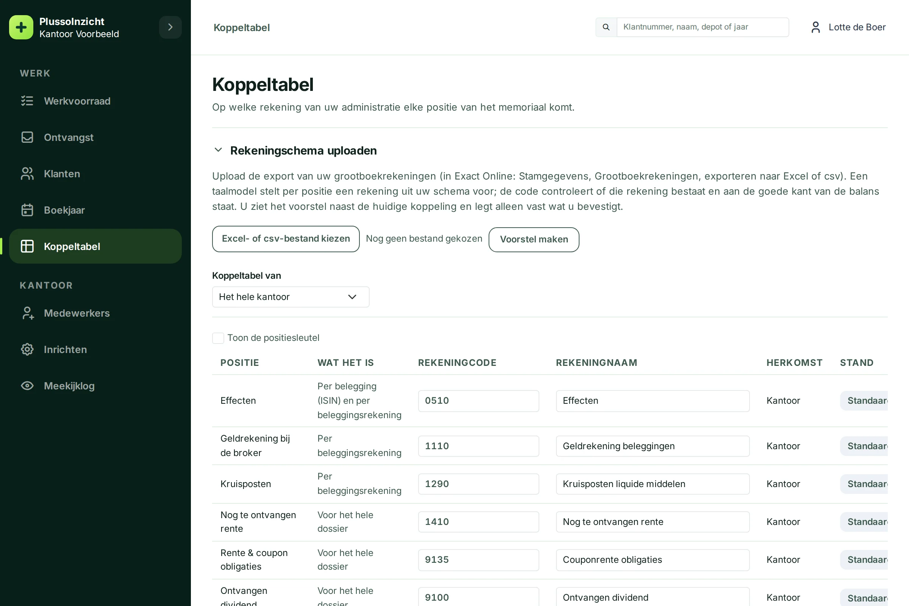Collapse the sidebar with the chevron button
Image resolution: width=909 pixels, height=606 pixels.
[170, 27]
